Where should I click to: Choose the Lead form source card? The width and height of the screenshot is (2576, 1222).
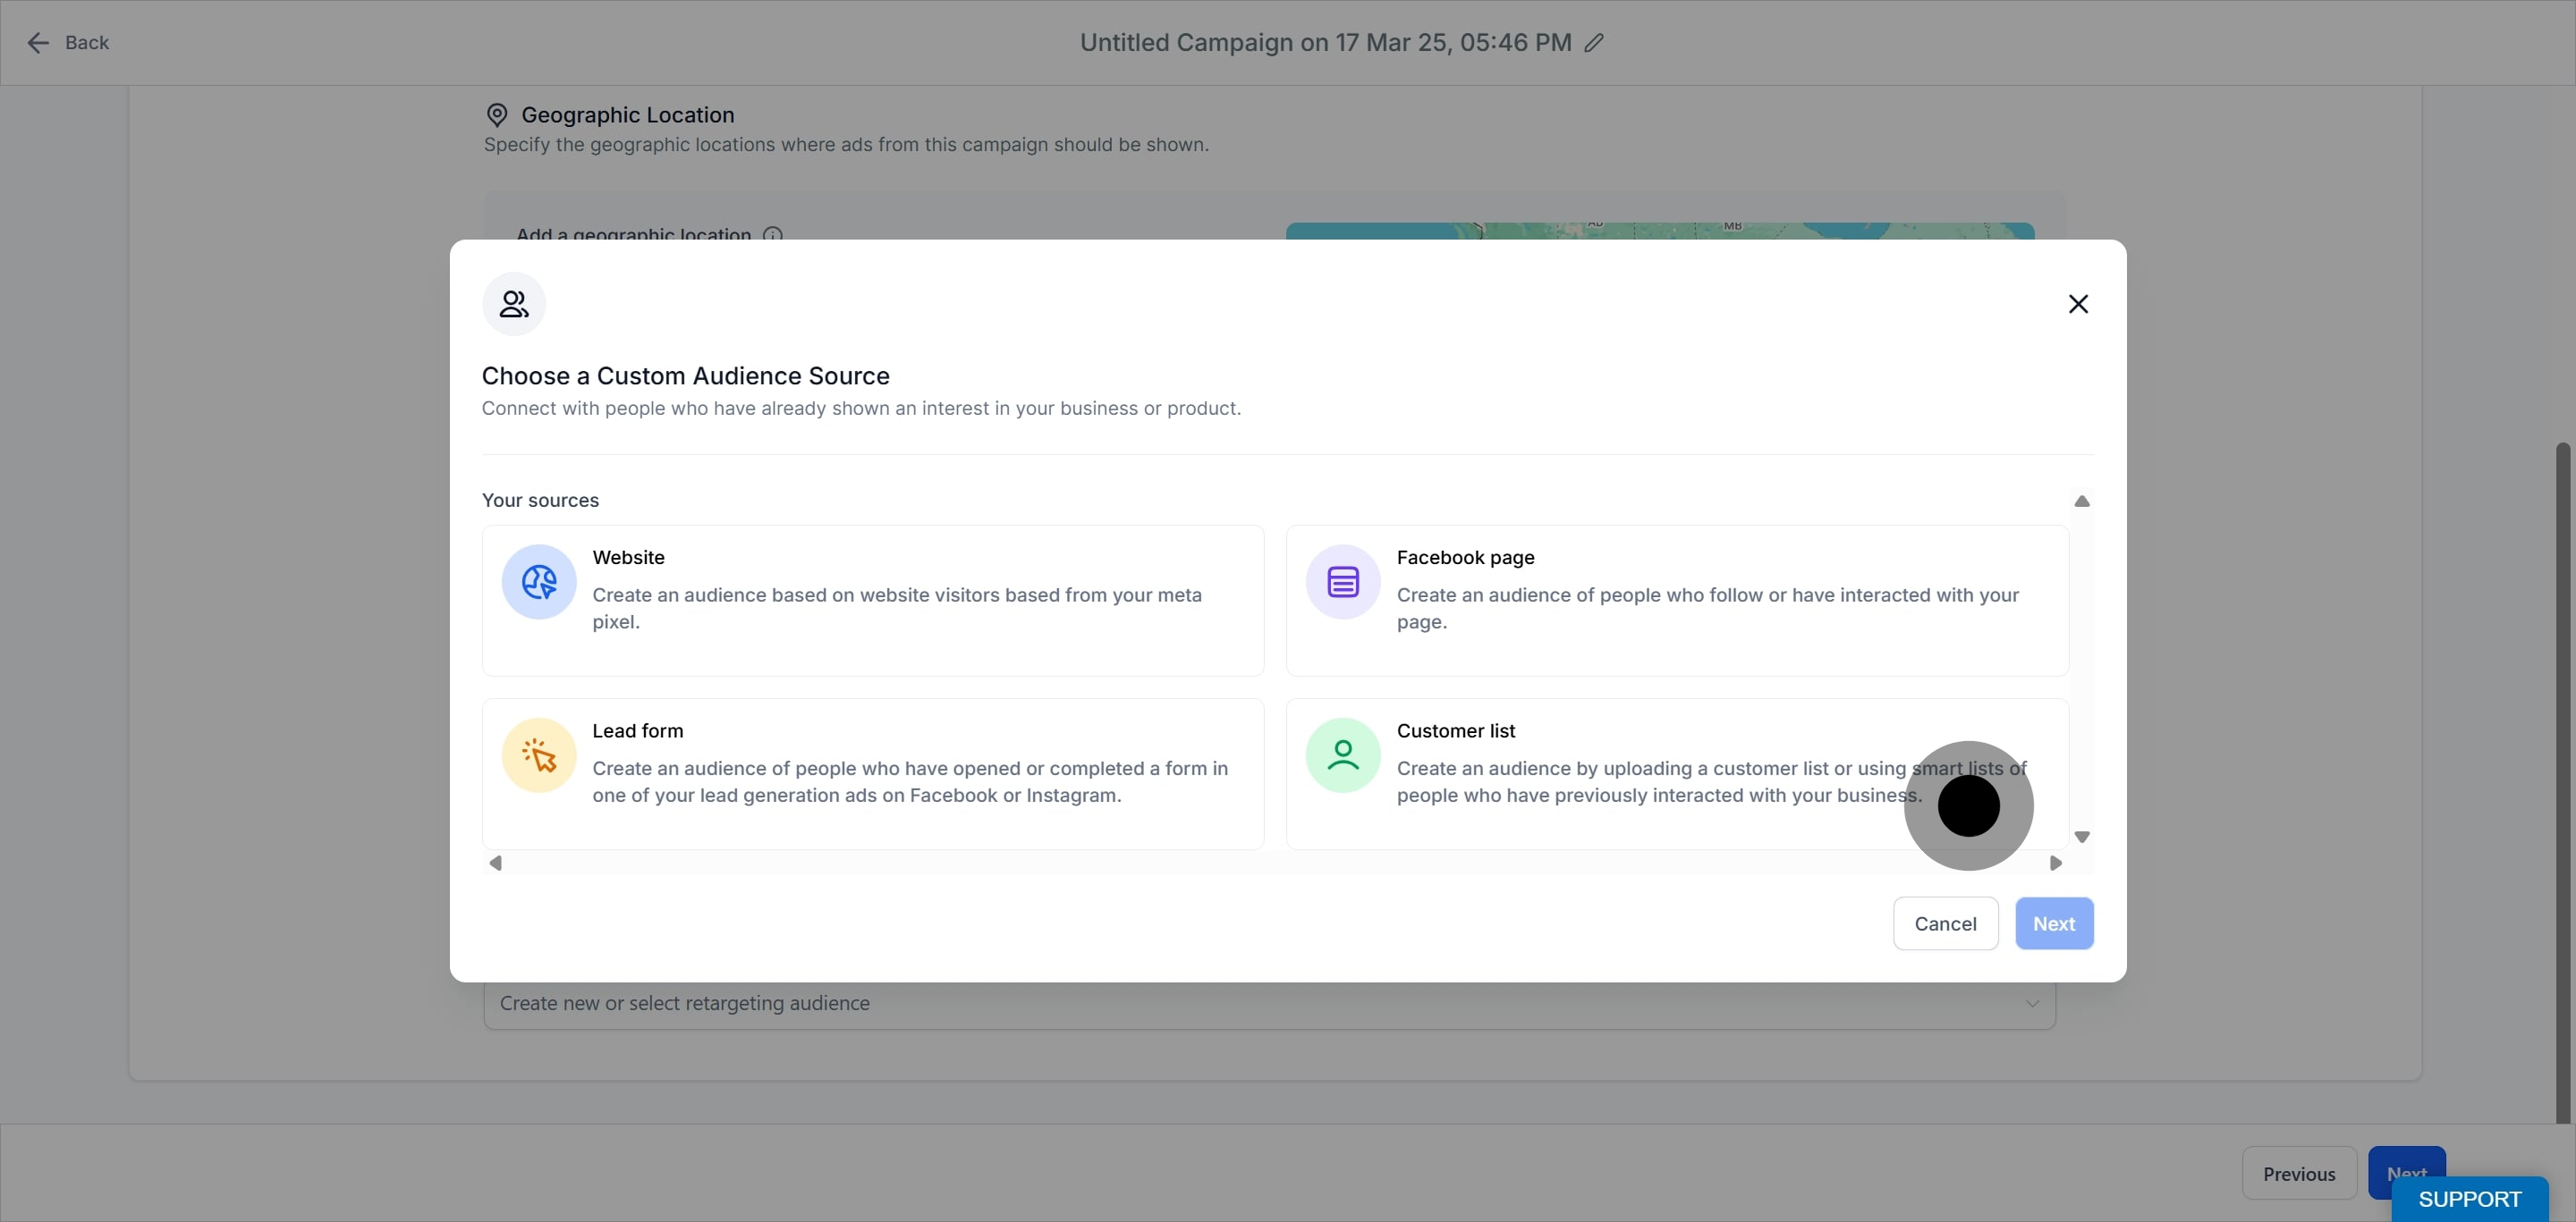872,774
